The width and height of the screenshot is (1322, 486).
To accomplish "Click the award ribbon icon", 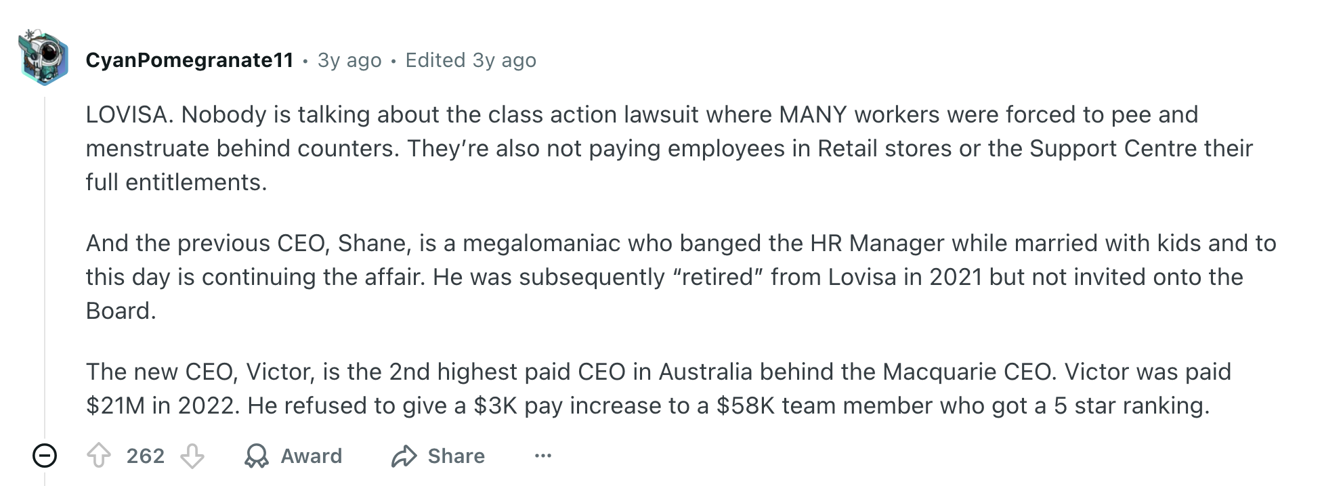I will pos(257,456).
